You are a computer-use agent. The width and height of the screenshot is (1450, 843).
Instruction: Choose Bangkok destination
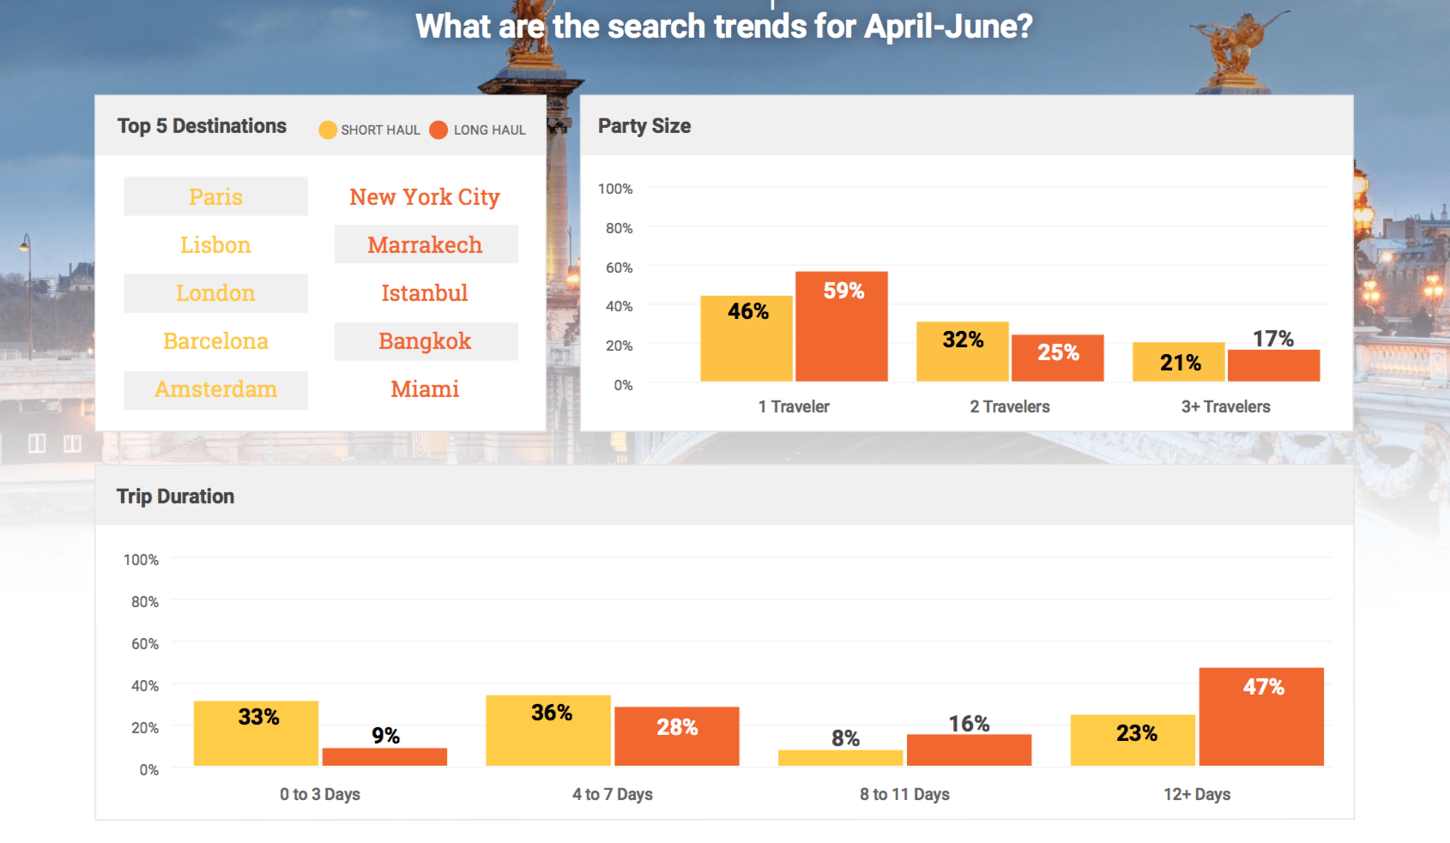click(x=426, y=341)
